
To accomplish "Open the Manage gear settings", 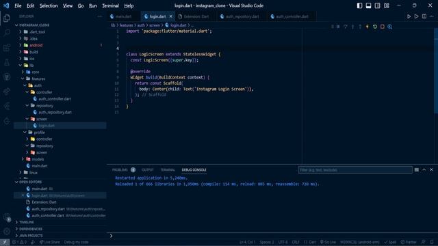I will [x=7, y=231].
